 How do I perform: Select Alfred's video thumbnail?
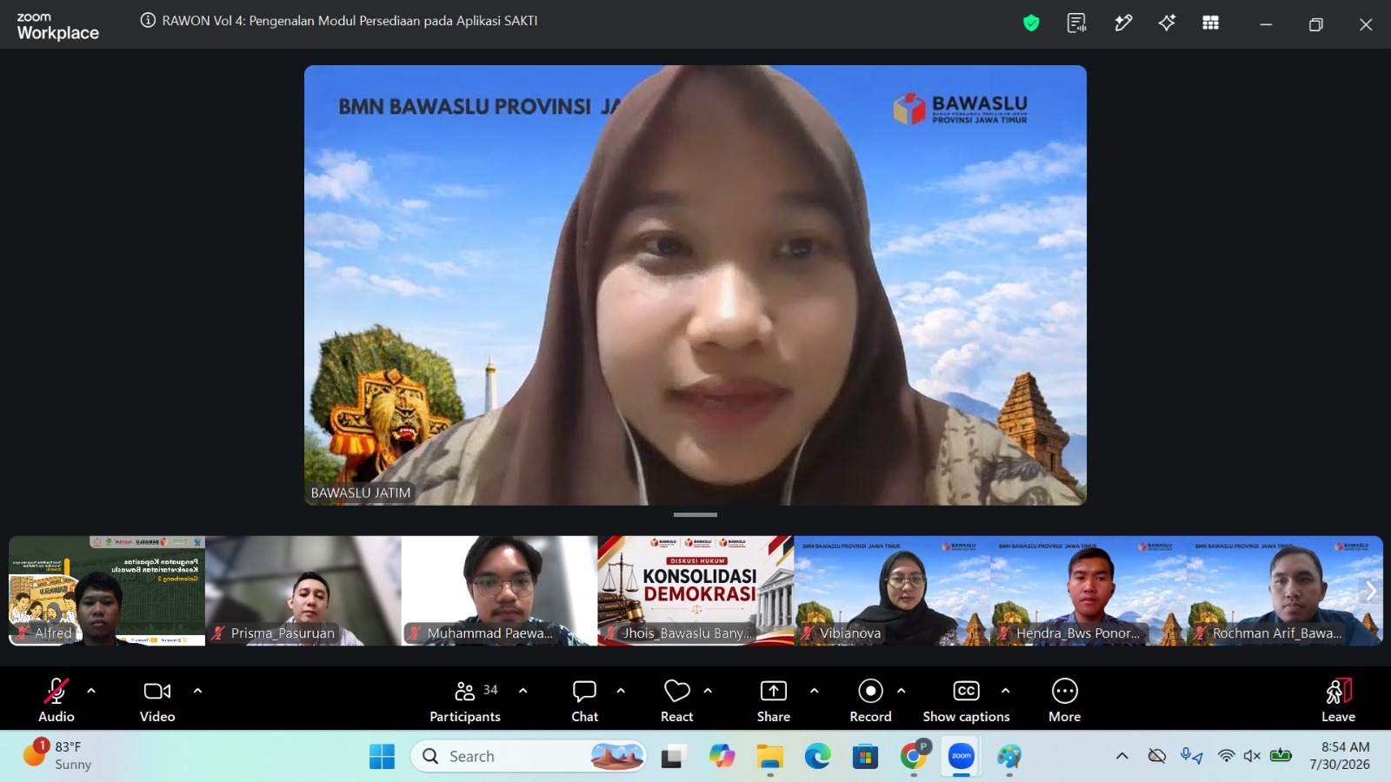pyautogui.click(x=107, y=591)
